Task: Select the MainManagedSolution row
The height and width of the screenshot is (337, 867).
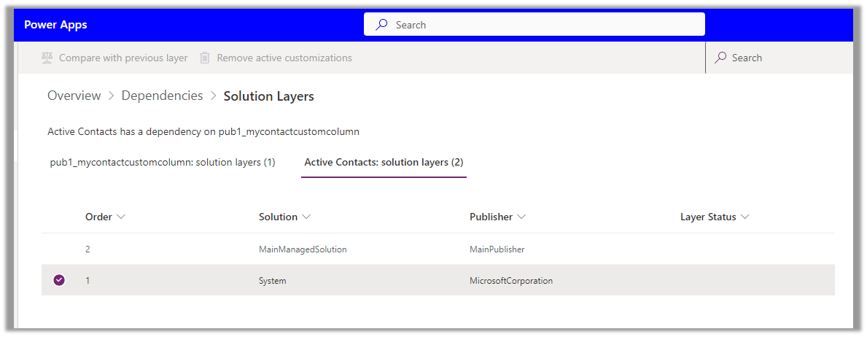Action: tap(303, 249)
